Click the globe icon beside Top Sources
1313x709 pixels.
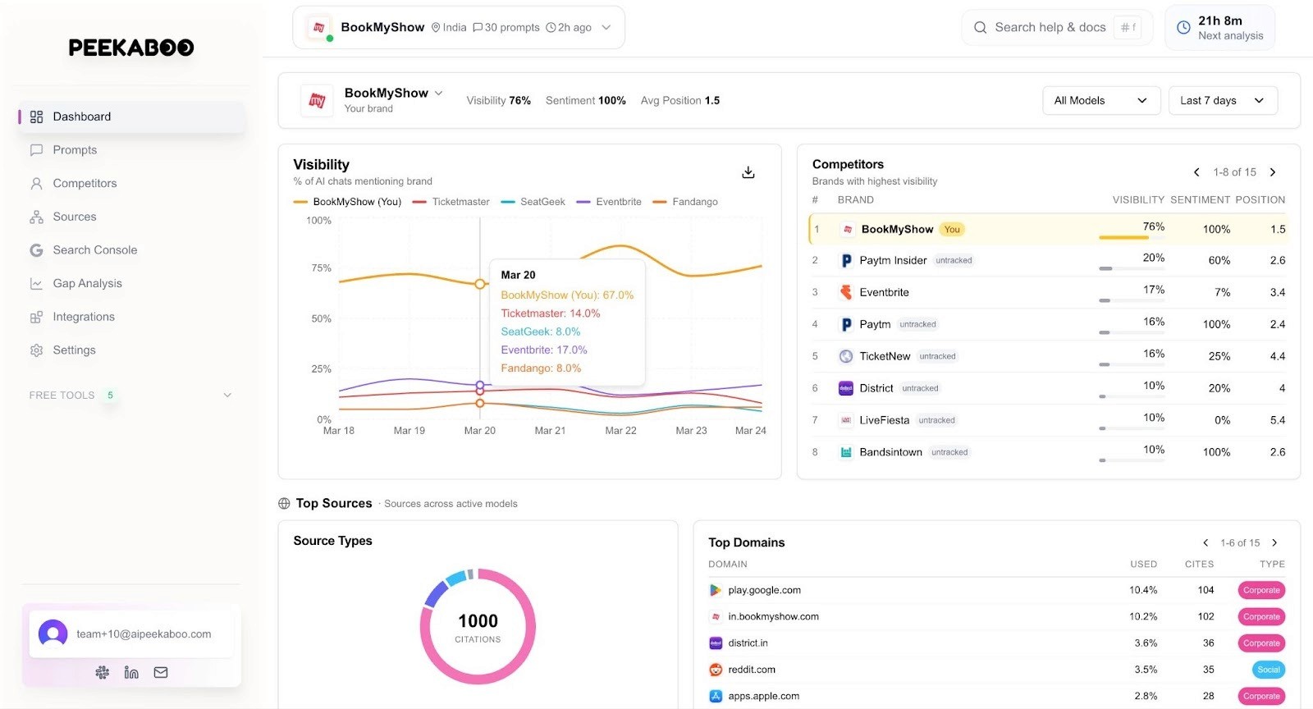pos(284,504)
